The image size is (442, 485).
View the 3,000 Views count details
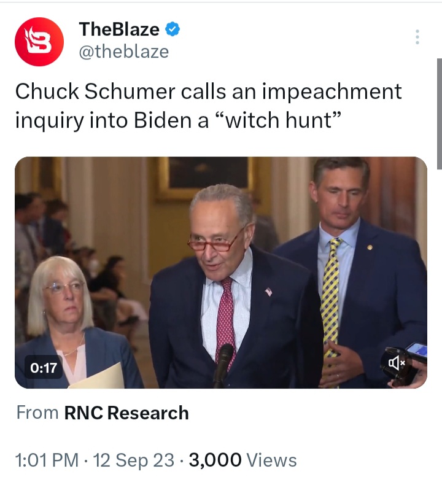243,460
